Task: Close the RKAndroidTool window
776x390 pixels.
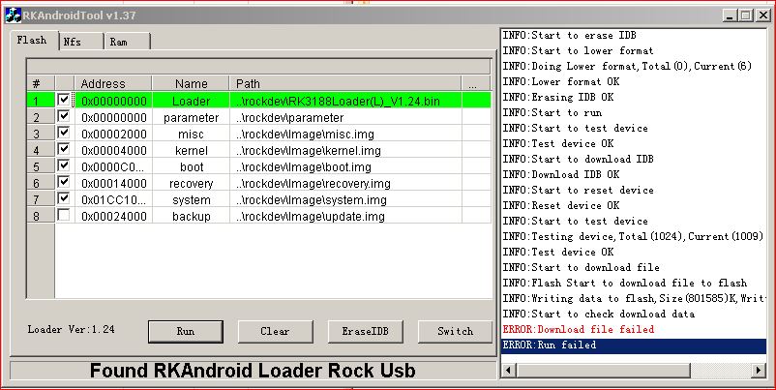Action: point(762,15)
